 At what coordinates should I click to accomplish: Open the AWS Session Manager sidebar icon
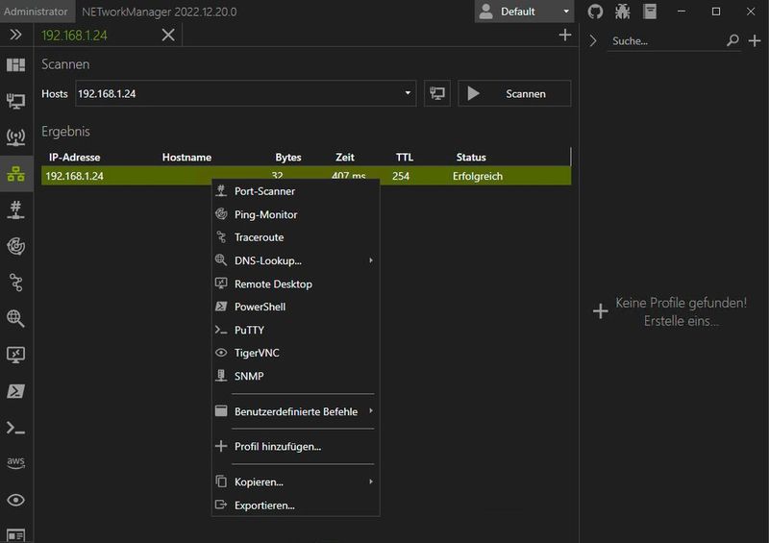point(15,462)
